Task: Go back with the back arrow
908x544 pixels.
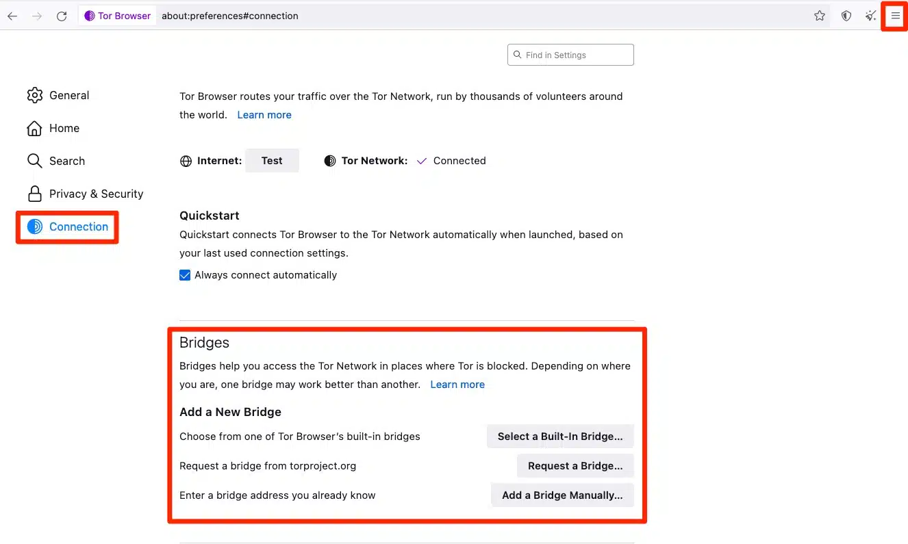Action: click(x=12, y=16)
